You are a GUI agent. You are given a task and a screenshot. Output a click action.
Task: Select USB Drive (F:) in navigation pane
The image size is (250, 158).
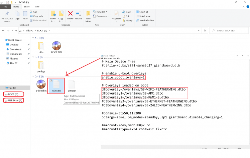(x=14, y=101)
